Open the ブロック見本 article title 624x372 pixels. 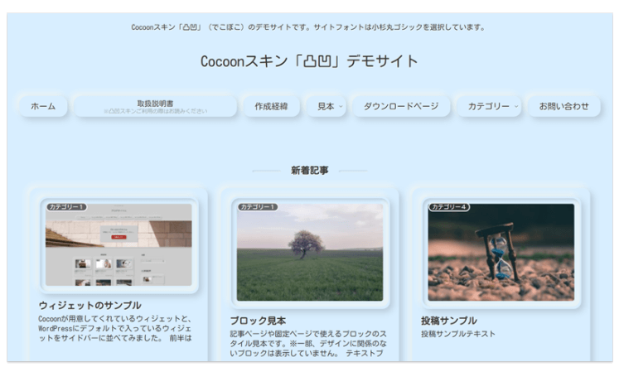[258, 321]
